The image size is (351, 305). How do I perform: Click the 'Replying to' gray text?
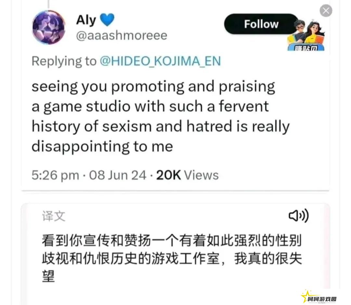click(64, 61)
